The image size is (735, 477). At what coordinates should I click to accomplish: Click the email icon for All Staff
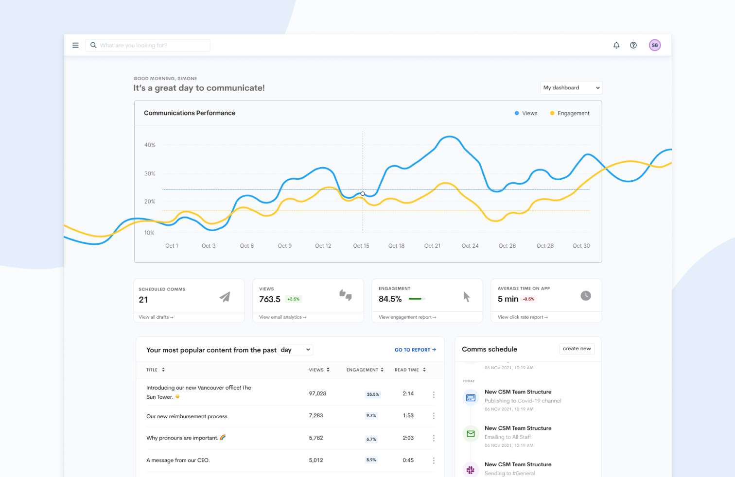click(x=471, y=434)
